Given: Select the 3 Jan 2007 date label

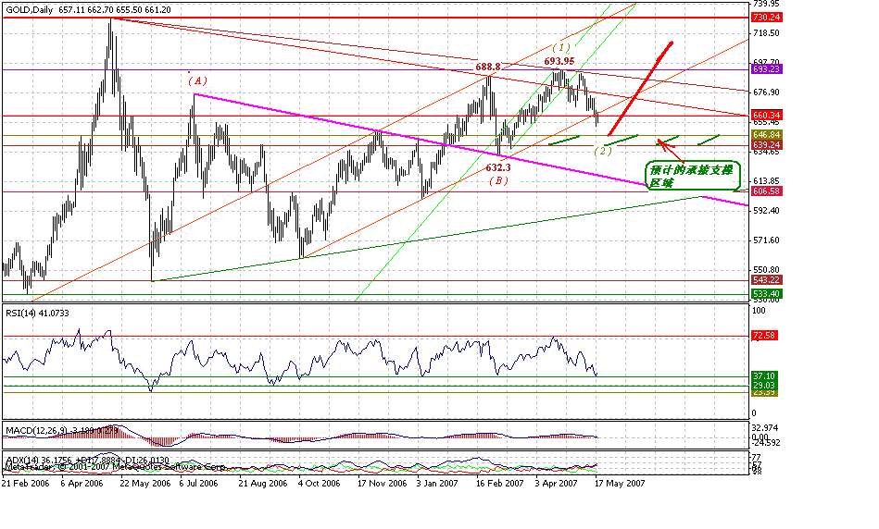Looking at the screenshot, I should click(437, 483).
